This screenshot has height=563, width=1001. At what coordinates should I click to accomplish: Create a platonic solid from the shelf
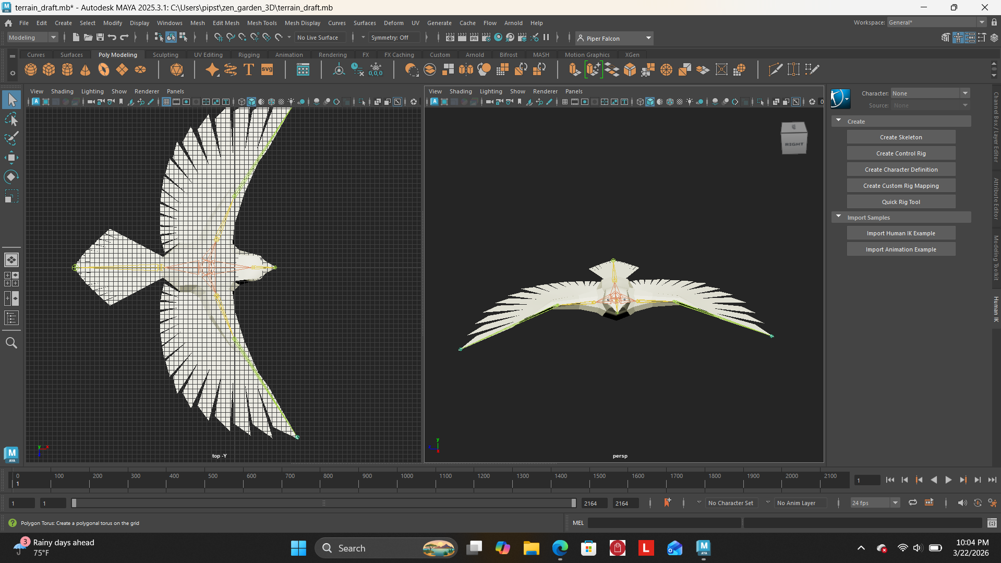[x=177, y=69]
